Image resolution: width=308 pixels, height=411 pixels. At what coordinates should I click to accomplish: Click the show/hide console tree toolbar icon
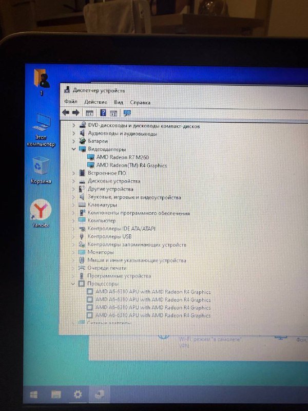tap(89, 113)
